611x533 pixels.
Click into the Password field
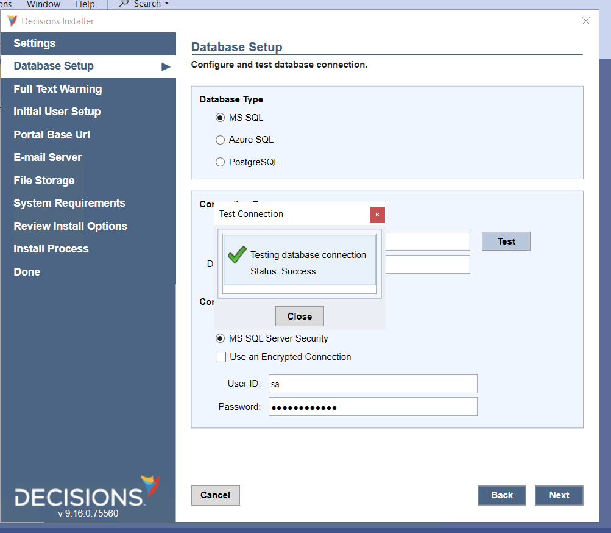(x=372, y=407)
